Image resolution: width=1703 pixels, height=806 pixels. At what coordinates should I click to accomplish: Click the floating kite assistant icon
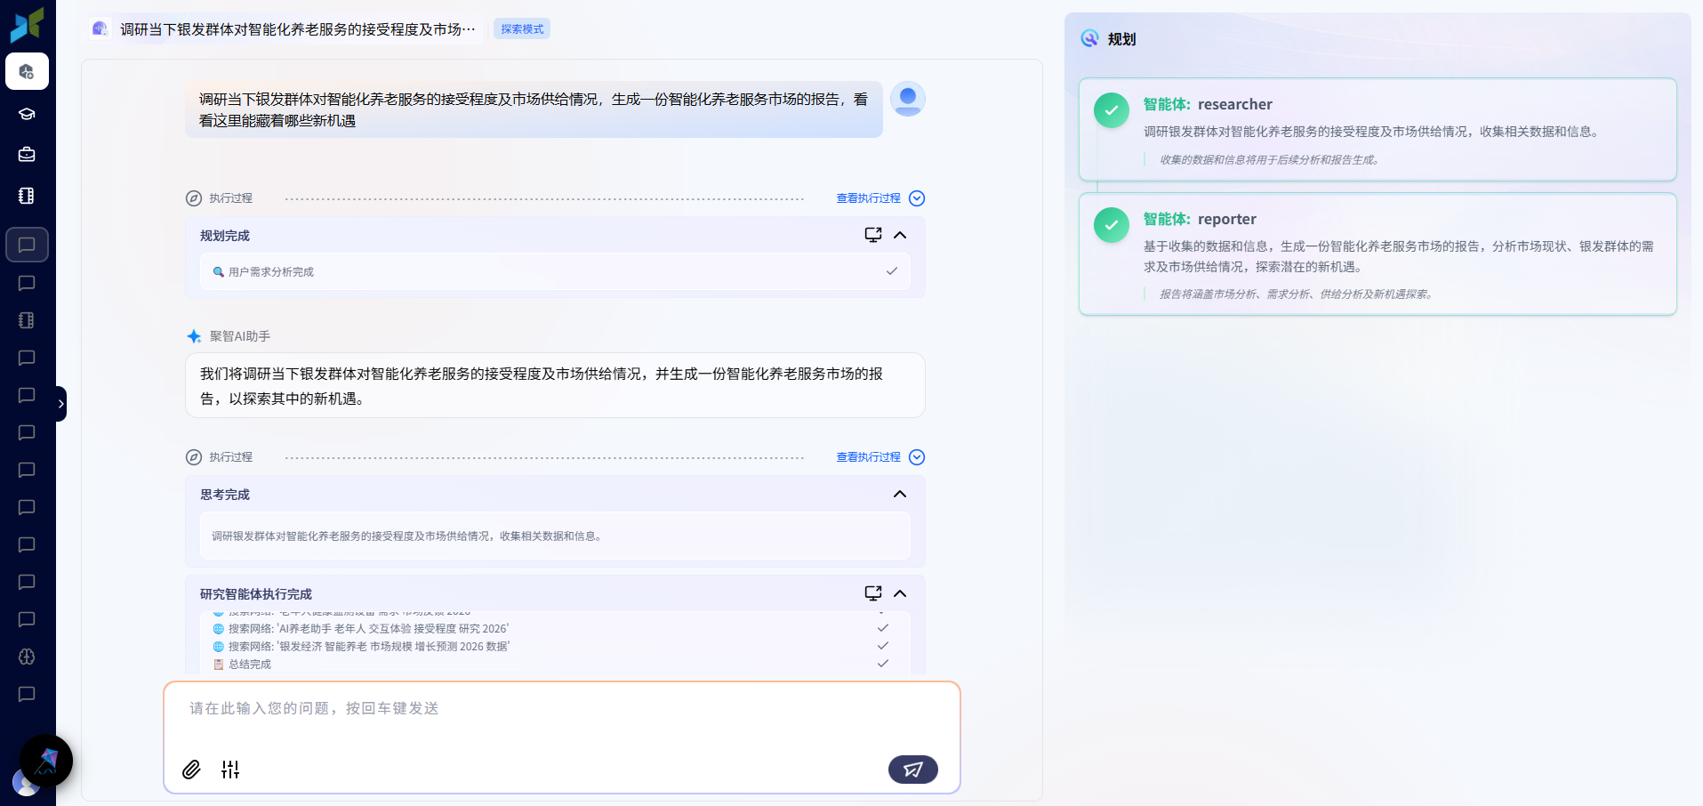[46, 761]
